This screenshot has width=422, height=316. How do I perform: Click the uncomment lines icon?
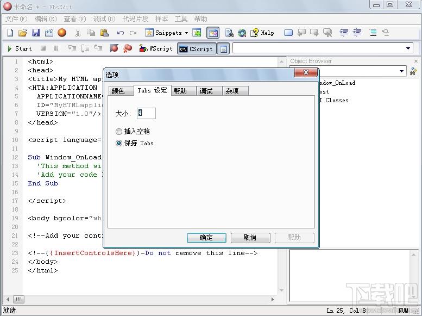coord(386,33)
